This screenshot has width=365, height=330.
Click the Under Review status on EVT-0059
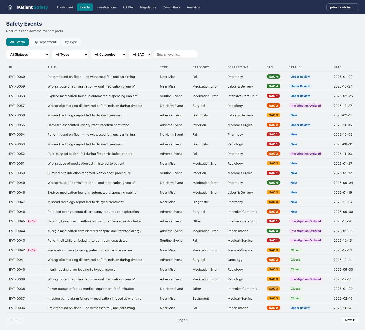coord(300,86)
